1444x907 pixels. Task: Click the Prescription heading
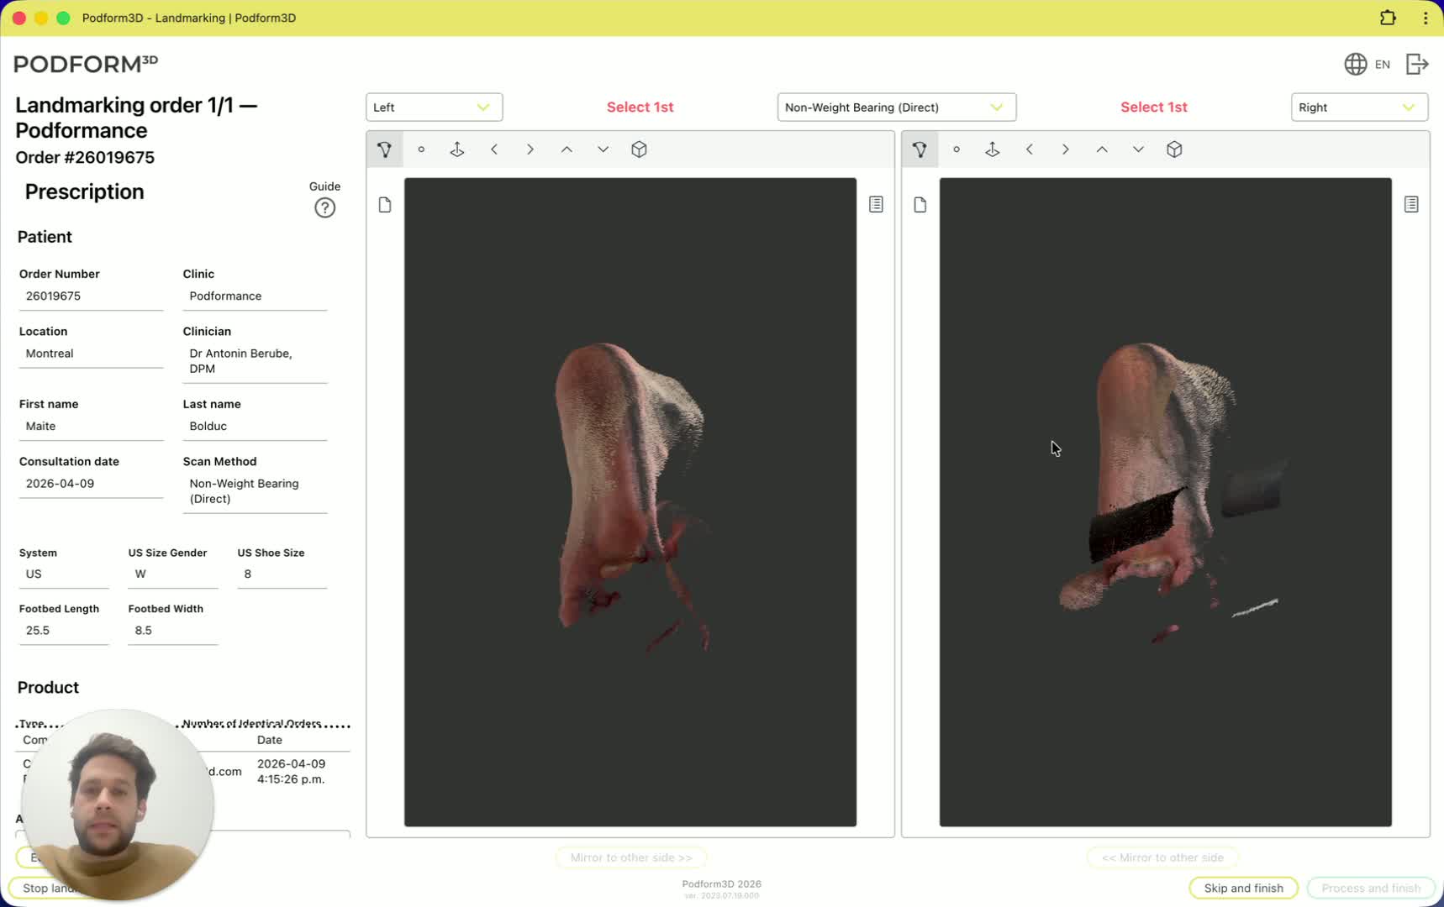84,192
